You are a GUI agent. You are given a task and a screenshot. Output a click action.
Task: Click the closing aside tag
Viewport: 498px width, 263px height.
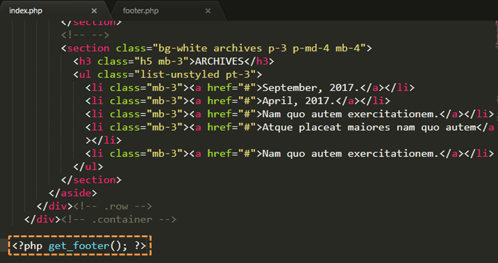73,193
